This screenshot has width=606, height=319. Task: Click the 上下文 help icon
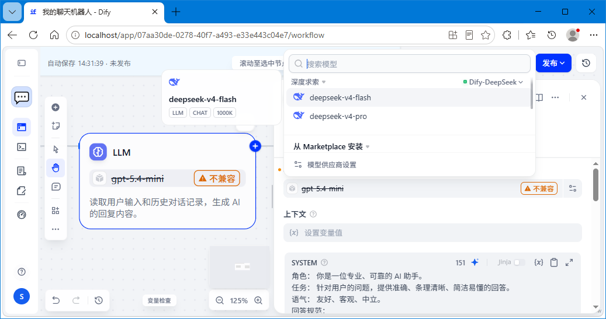tap(313, 214)
